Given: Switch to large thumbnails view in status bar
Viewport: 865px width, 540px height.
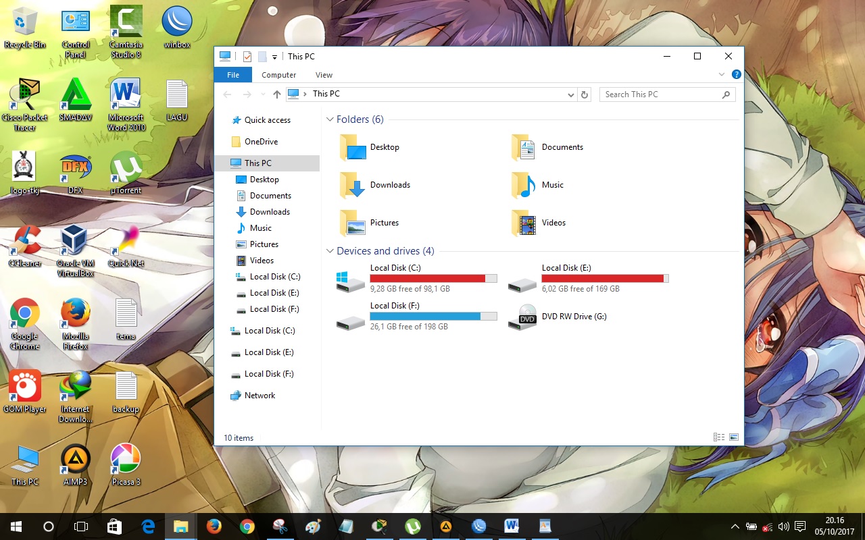Looking at the screenshot, I should click(733, 437).
